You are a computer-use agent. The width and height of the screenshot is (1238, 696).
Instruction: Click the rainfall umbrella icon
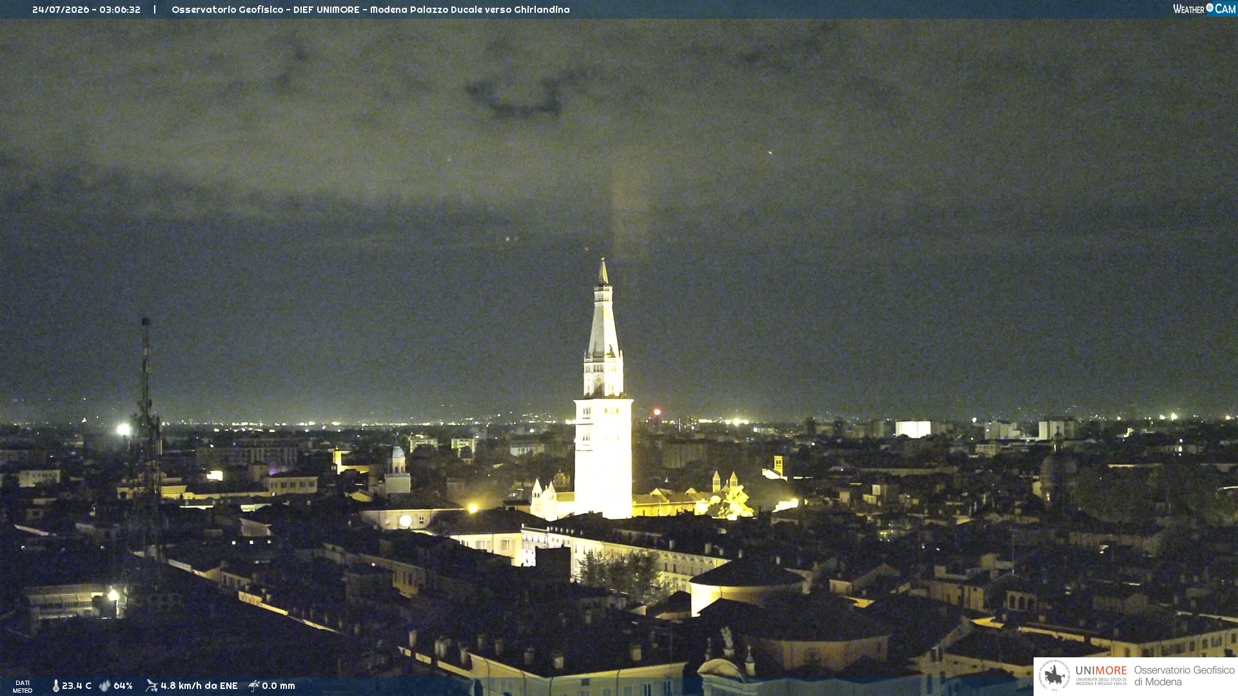click(x=254, y=686)
